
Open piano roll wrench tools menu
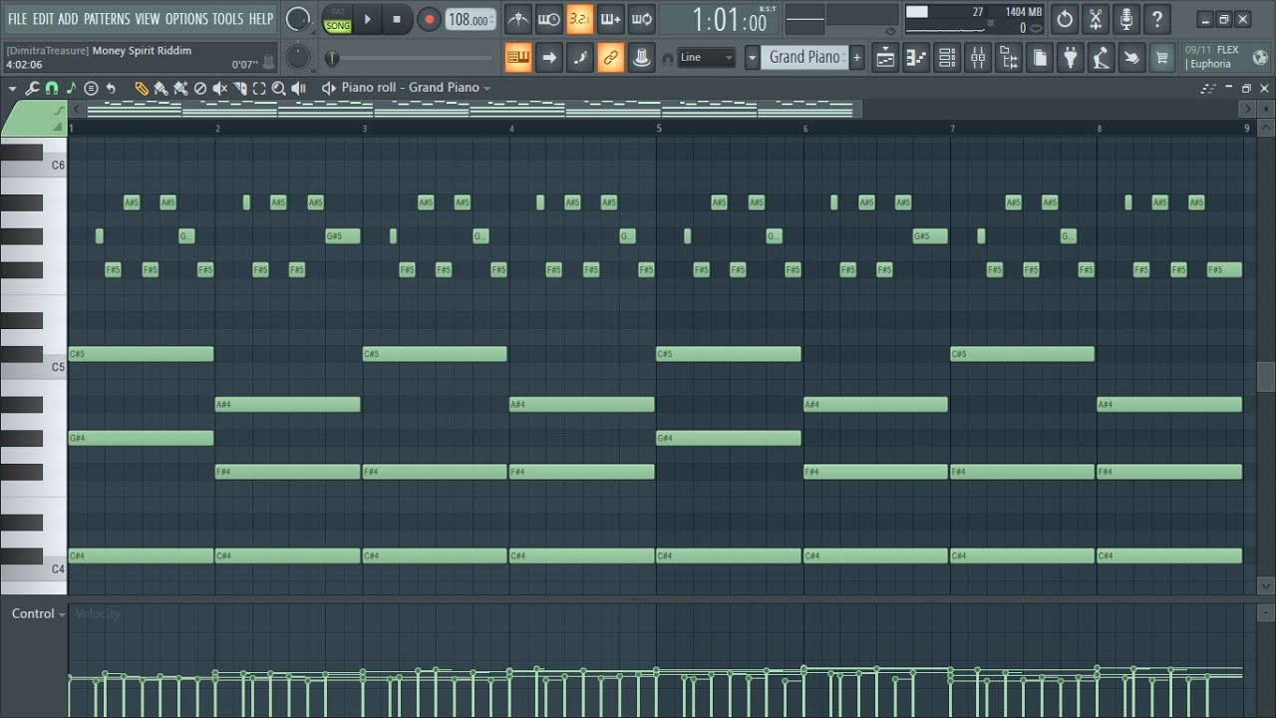pos(32,89)
